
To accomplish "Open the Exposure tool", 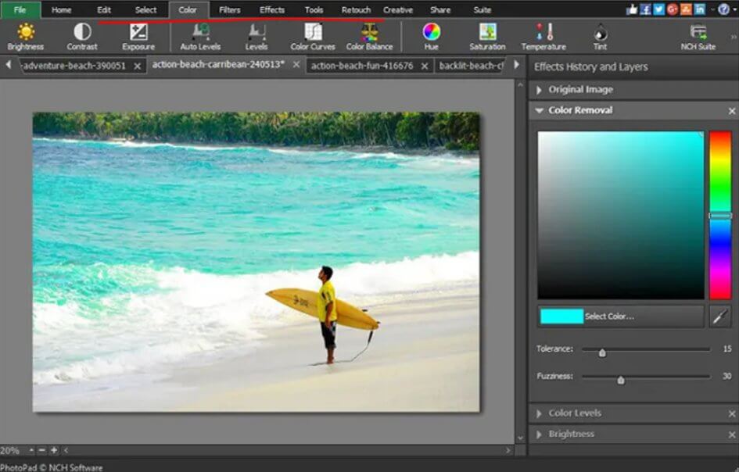I will point(138,37).
